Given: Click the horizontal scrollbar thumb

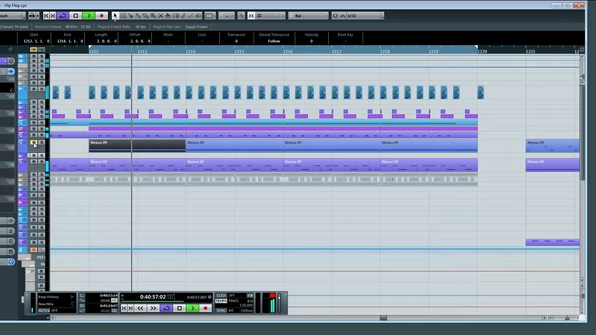Looking at the screenshot, I should tap(383, 318).
